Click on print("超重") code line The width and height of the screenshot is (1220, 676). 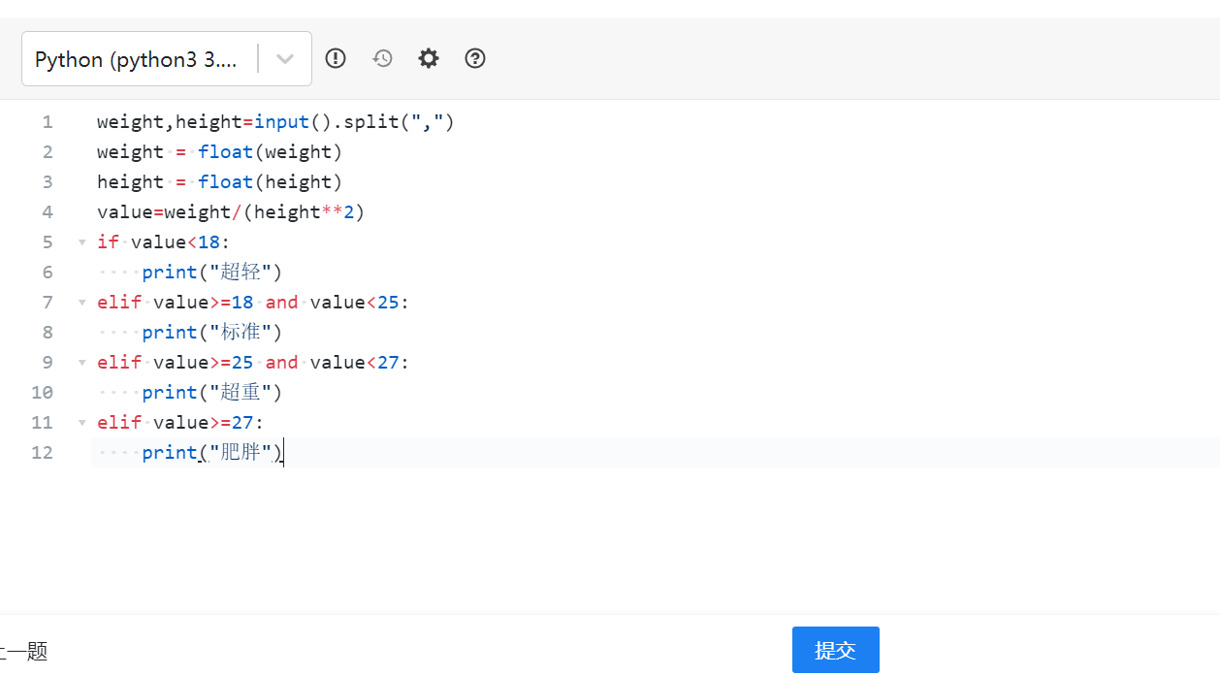coord(211,393)
